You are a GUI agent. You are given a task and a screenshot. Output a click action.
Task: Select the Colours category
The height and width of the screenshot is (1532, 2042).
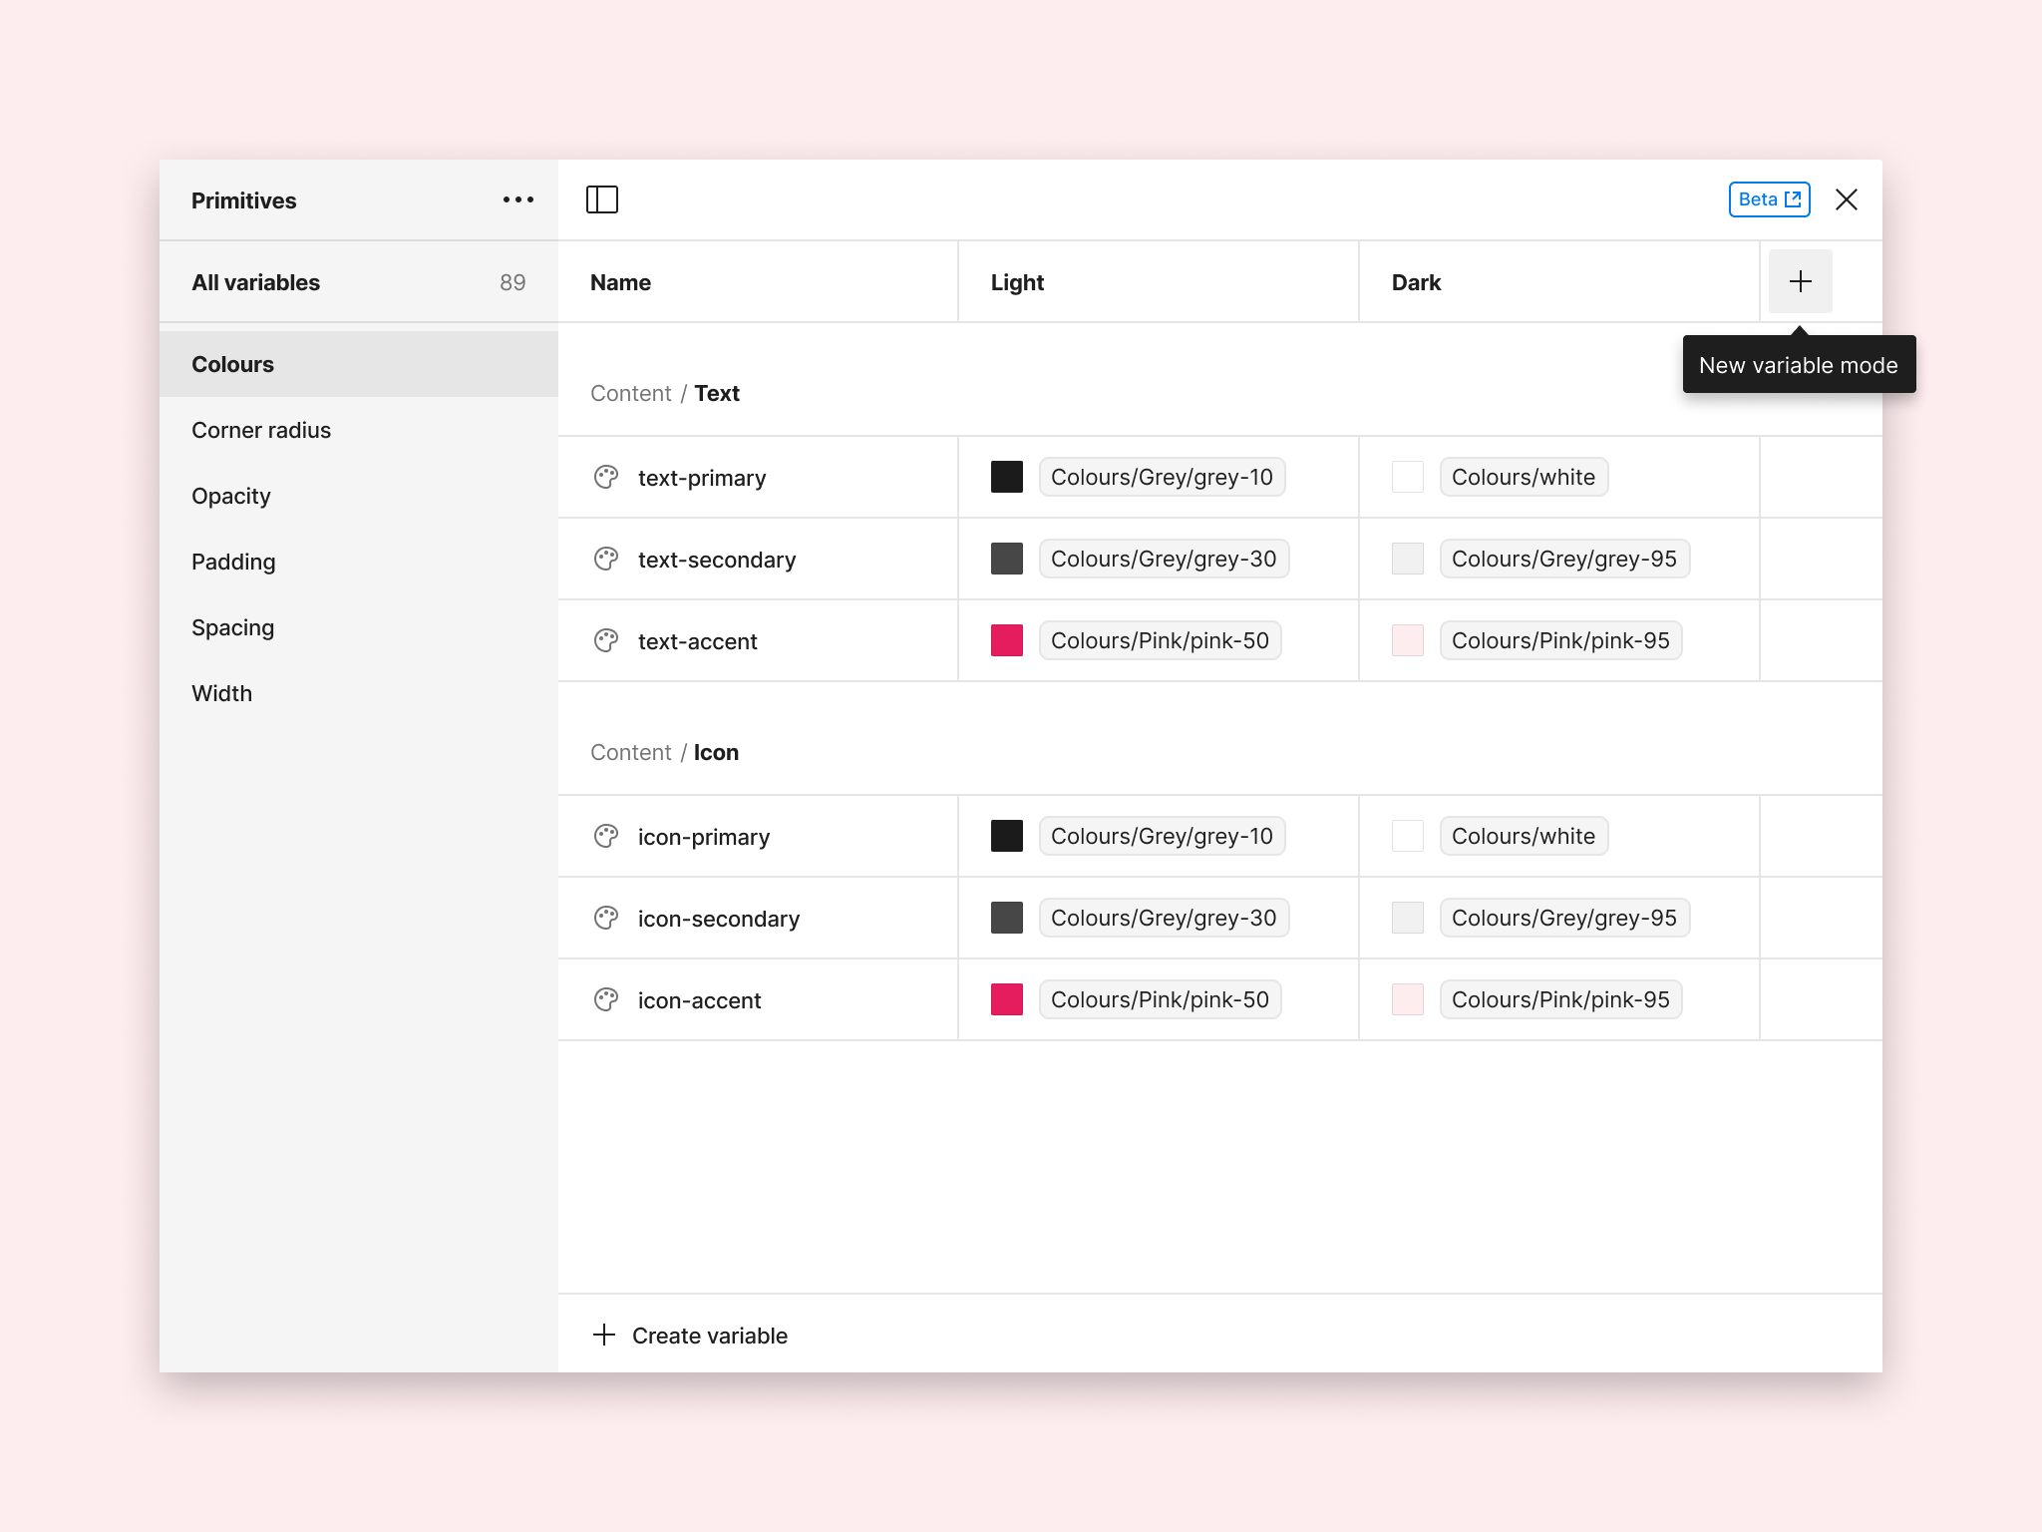(x=230, y=364)
